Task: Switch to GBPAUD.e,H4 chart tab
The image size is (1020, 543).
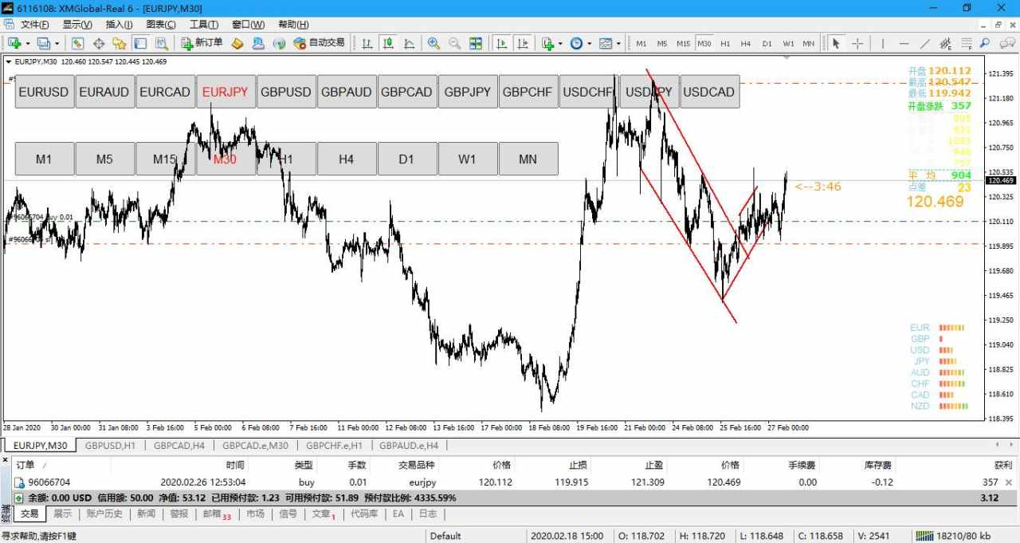Action: click(410, 446)
